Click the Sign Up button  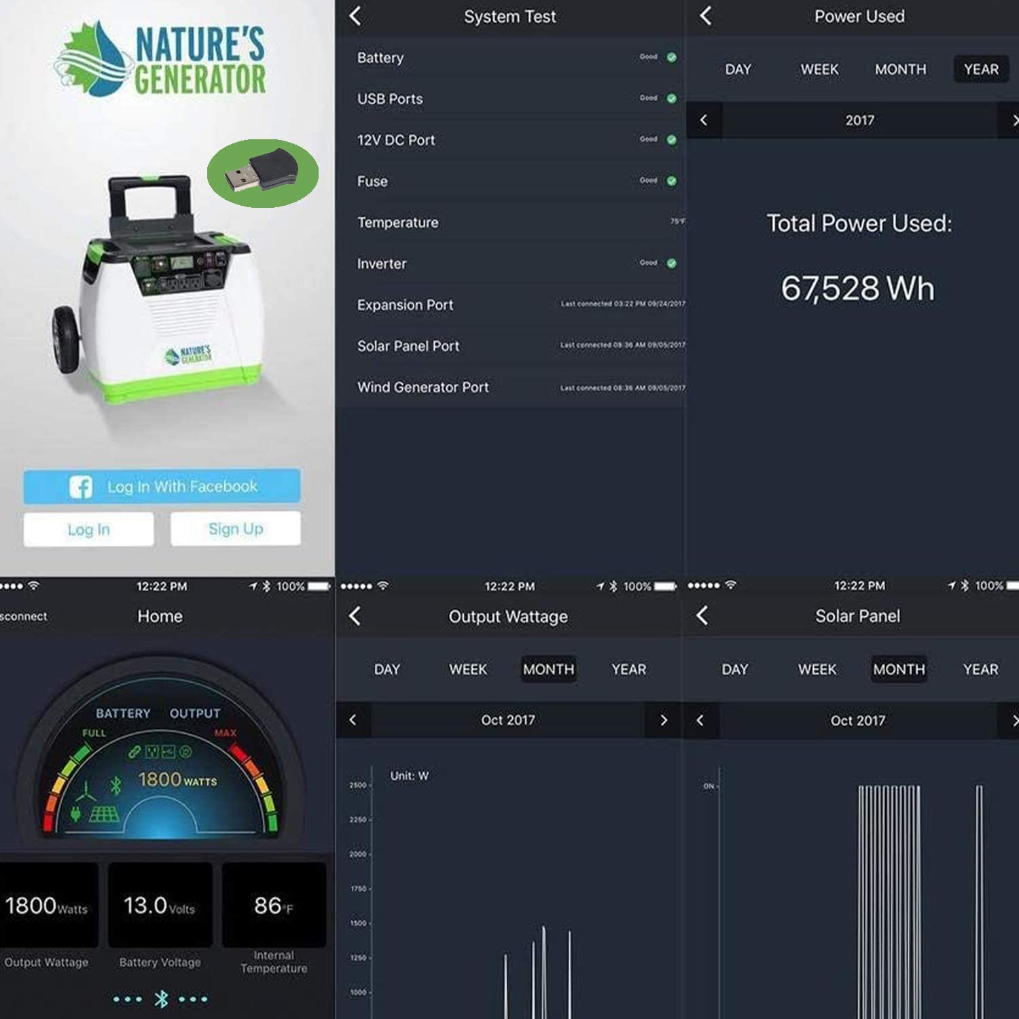point(235,529)
